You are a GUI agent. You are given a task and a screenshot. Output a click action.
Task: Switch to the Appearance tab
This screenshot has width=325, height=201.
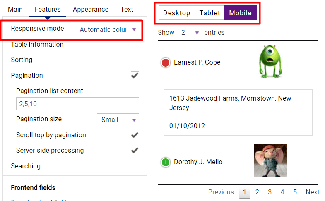[x=91, y=10]
